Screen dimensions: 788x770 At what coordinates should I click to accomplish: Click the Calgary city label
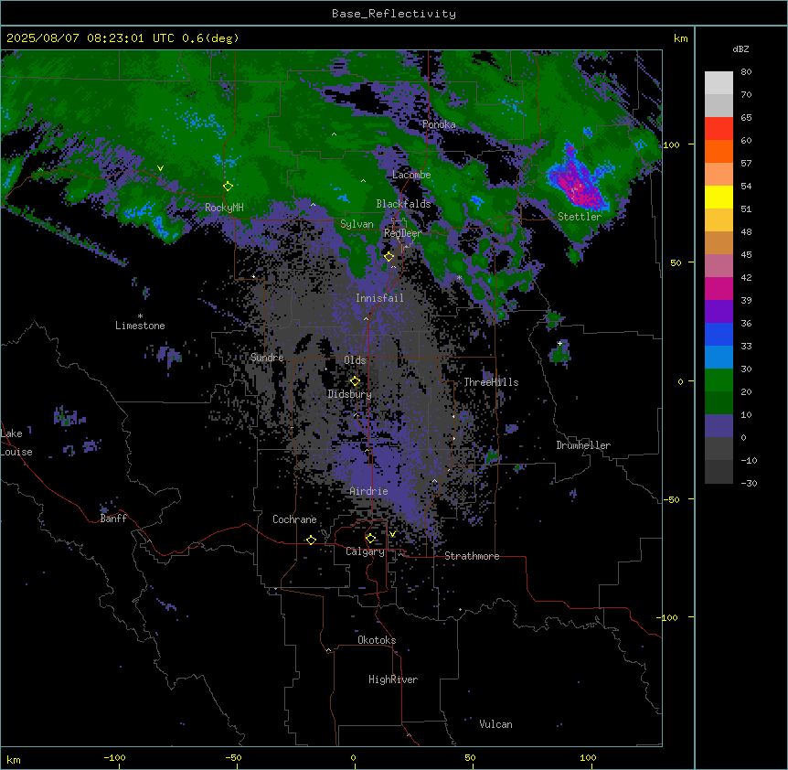365,551
